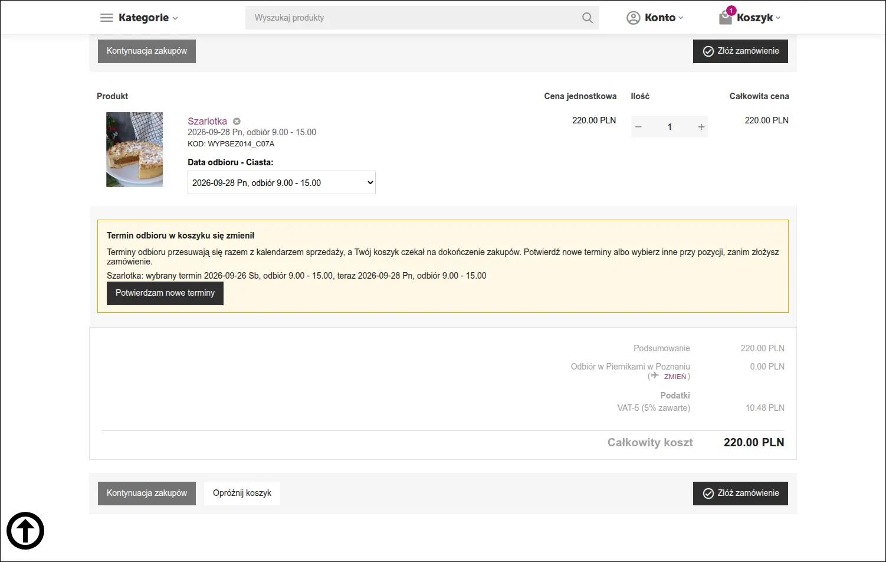Expand the Kategorie dropdown chevron
The width and height of the screenshot is (886, 562).
[175, 18]
